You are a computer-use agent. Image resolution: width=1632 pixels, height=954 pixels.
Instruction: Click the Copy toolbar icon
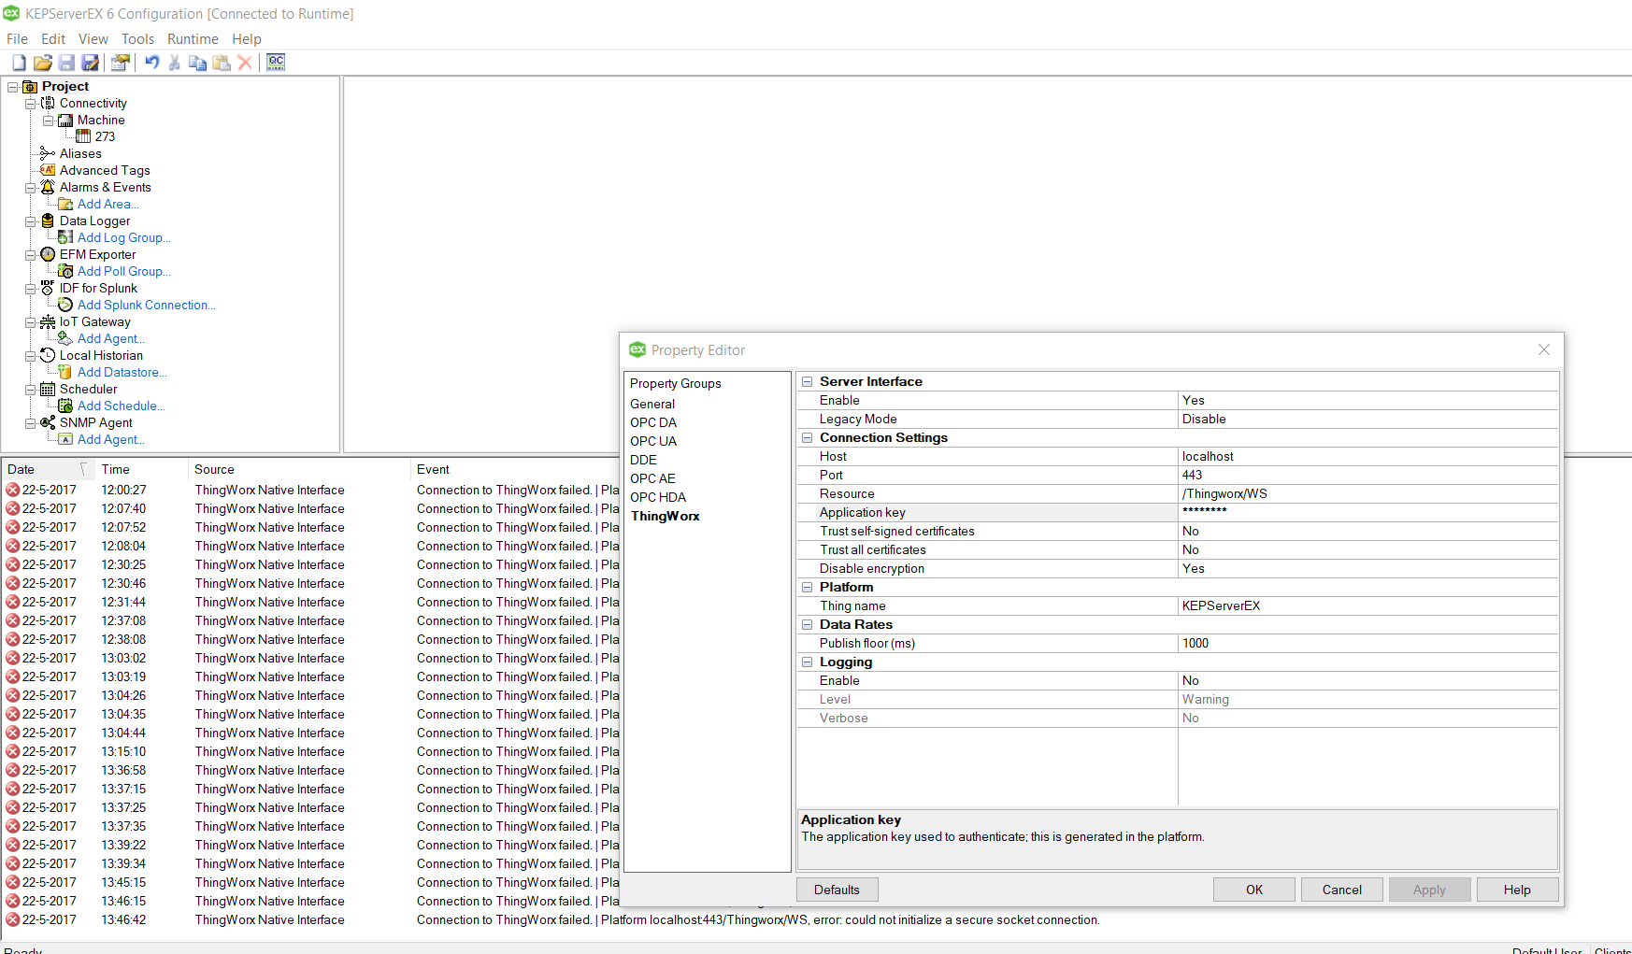197,63
